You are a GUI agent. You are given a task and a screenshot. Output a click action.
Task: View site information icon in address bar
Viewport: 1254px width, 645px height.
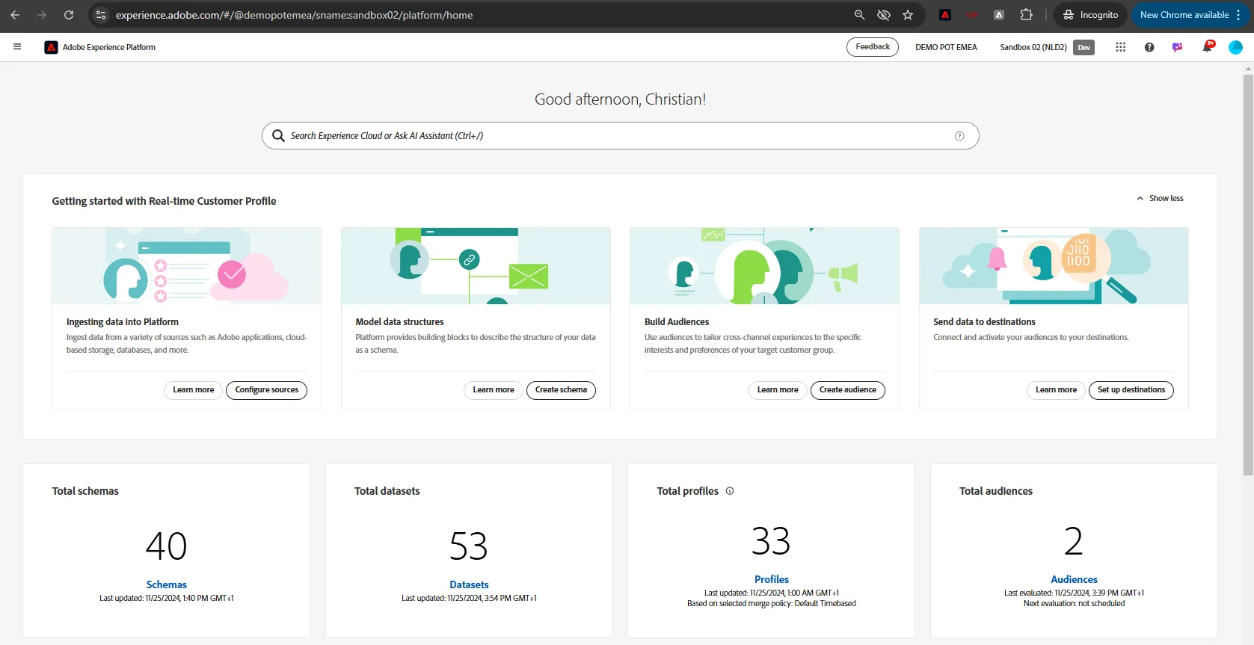pos(101,15)
